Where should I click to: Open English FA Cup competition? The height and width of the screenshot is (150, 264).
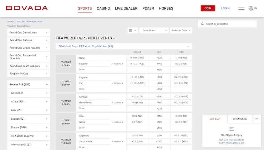(x=29, y=74)
